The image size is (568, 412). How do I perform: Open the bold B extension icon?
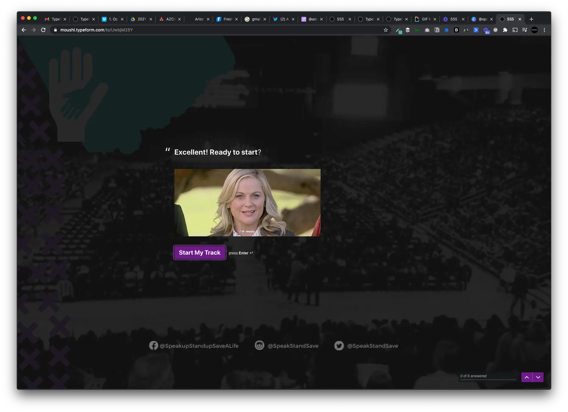click(456, 30)
